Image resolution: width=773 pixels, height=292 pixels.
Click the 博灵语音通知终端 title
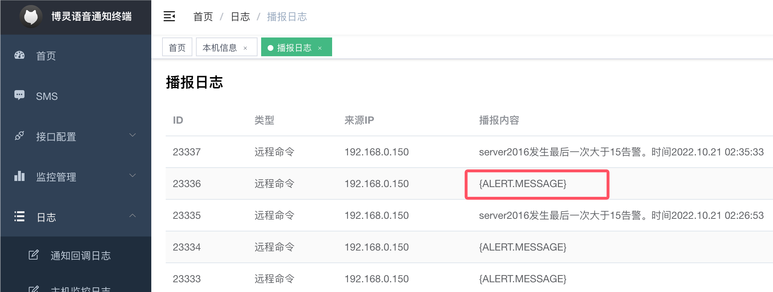click(x=91, y=16)
